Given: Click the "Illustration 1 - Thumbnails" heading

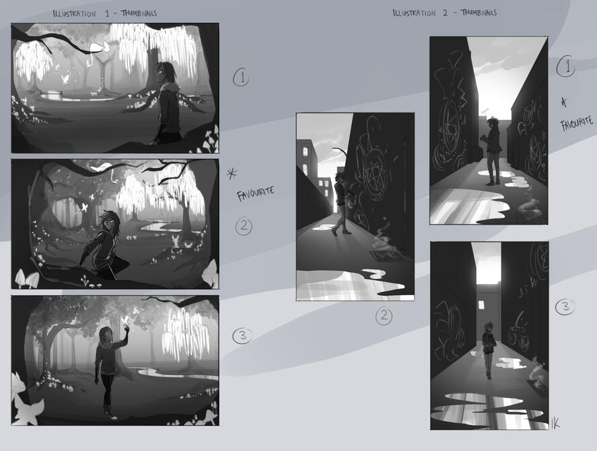Looking at the screenshot, I should pyautogui.click(x=105, y=13).
